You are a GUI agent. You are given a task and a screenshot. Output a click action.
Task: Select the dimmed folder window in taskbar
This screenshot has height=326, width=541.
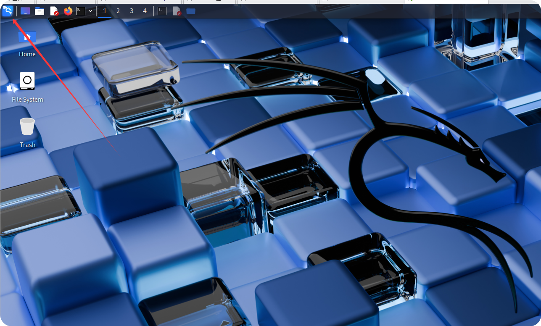pos(191,11)
